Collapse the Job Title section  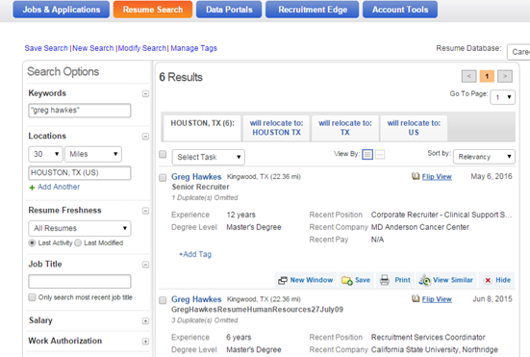(x=145, y=265)
